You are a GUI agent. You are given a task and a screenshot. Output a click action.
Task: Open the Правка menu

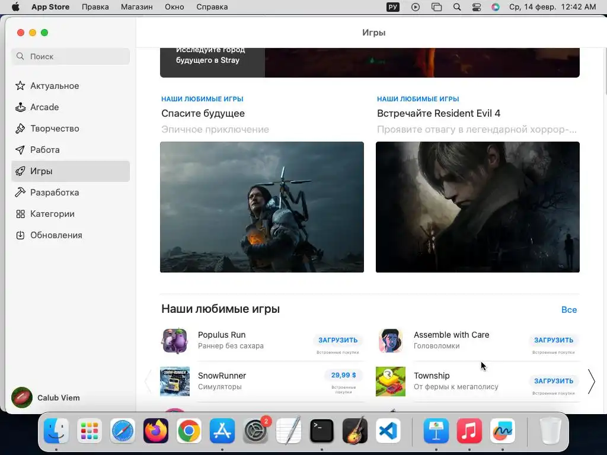95,7
